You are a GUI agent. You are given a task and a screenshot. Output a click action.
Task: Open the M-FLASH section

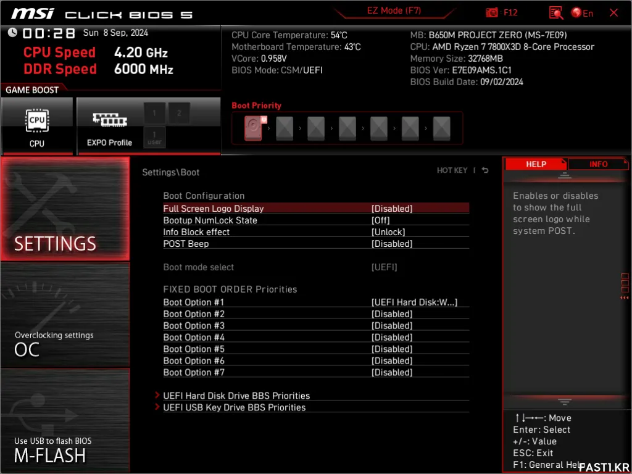[65, 420]
